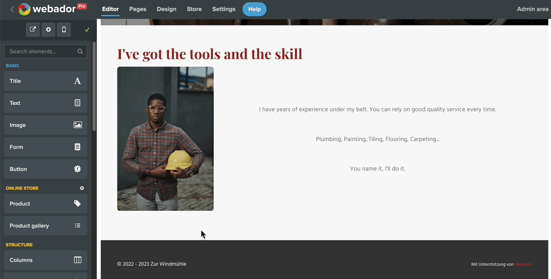Go to Admin area
This screenshot has width=551, height=279.
coord(532,9)
